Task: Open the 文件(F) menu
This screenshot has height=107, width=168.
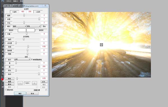Action: click(9, 1)
